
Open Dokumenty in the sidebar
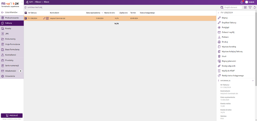[x=12, y=39]
